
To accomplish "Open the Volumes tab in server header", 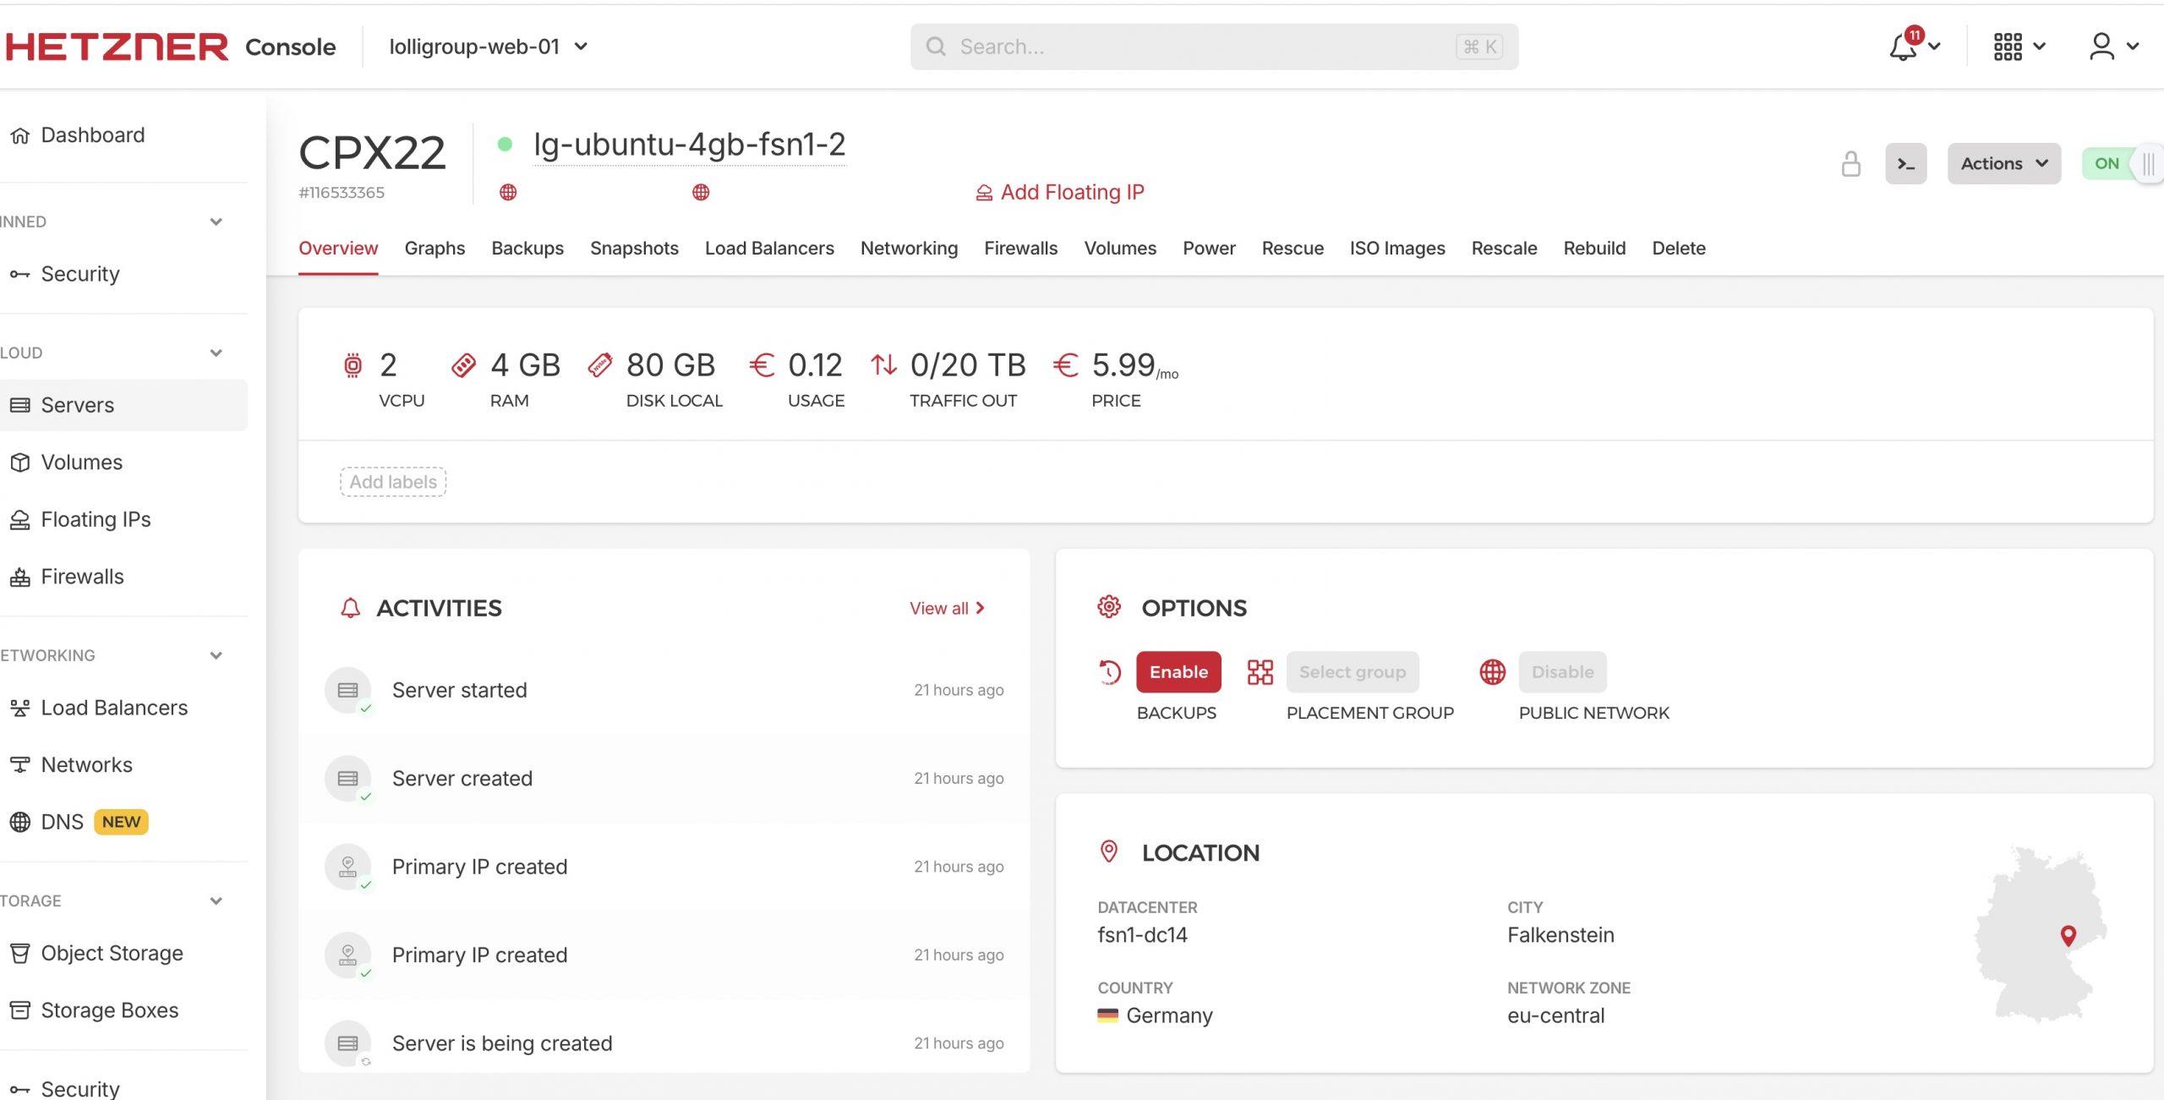I will click(1120, 249).
